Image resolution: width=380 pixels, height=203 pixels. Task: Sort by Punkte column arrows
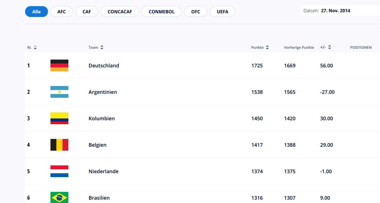coord(267,48)
